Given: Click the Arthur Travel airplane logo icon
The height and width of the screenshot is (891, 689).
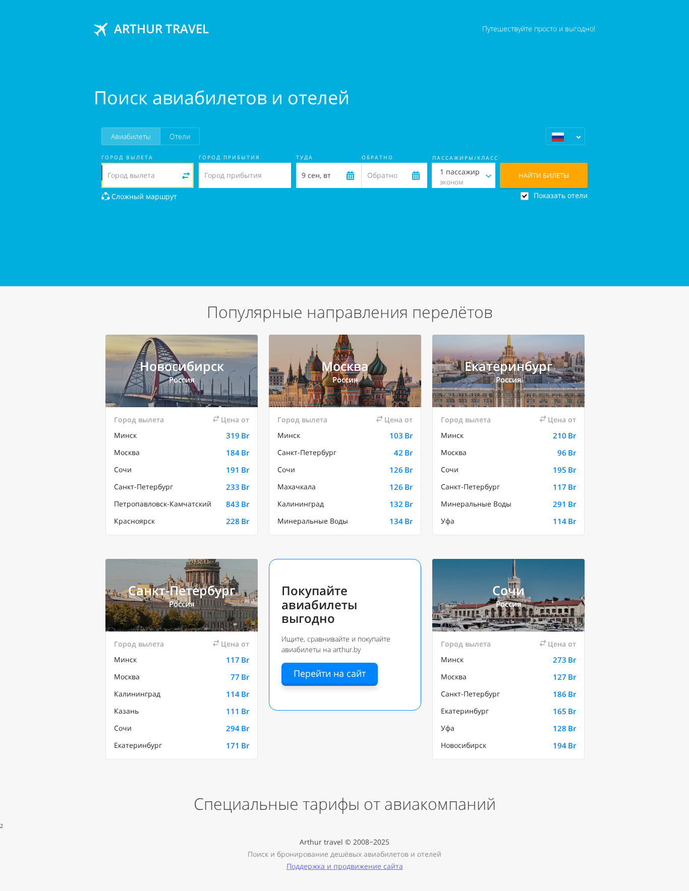Looking at the screenshot, I should 101,29.
